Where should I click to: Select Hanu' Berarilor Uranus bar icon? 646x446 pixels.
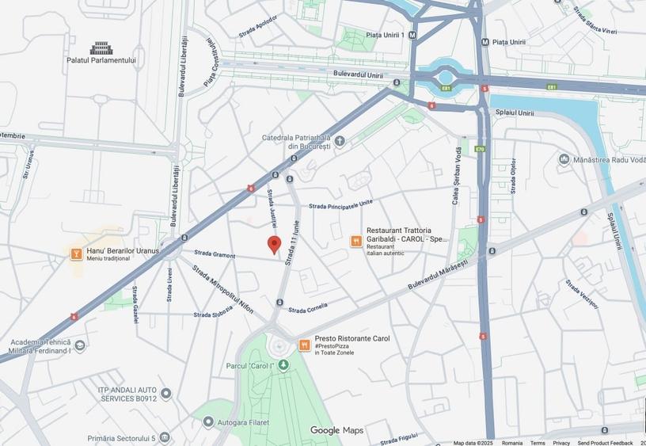(76, 254)
